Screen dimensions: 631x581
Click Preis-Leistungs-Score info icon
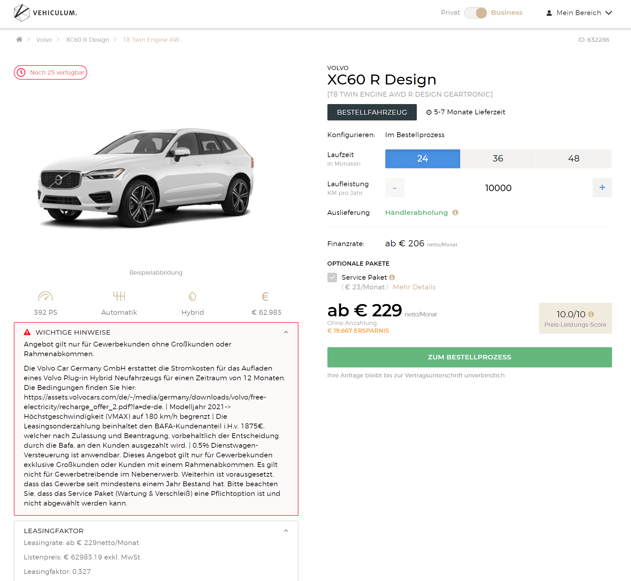[x=591, y=314]
